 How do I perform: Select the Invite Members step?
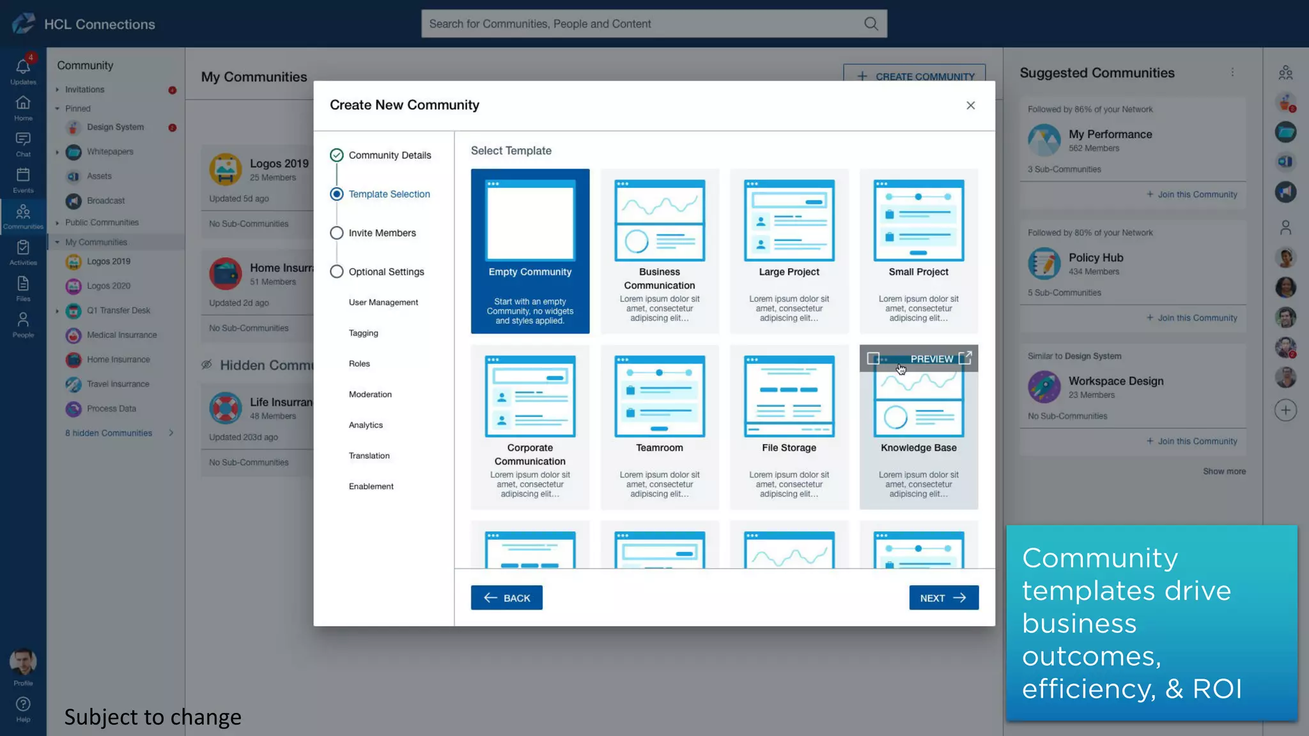pyautogui.click(x=373, y=233)
